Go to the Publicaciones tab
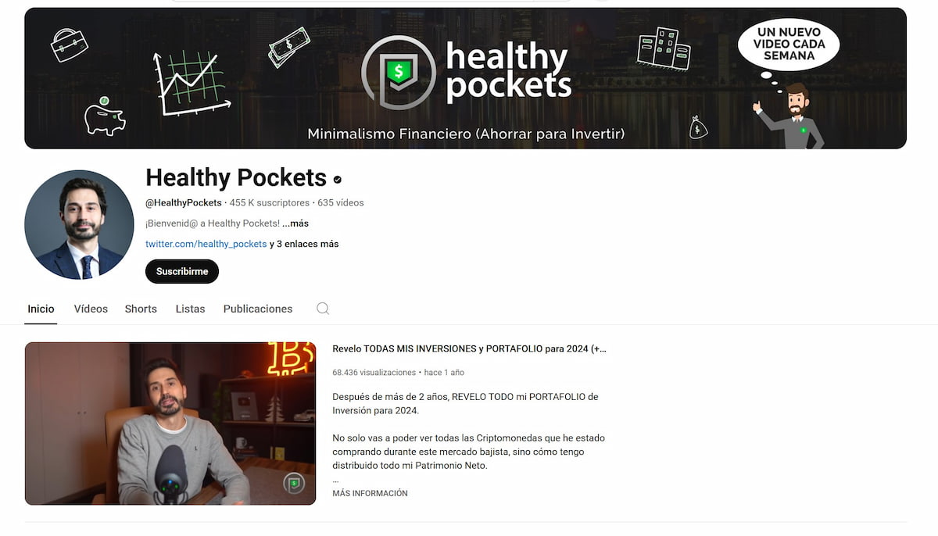 [x=258, y=309]
